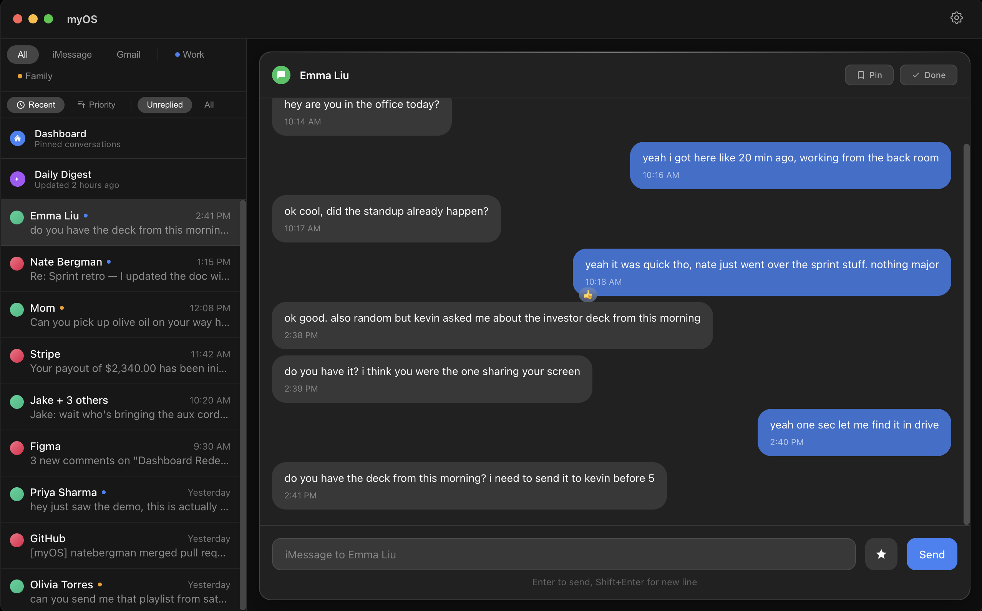Pin the Emma Liu conversation

[x=869, y=75]
